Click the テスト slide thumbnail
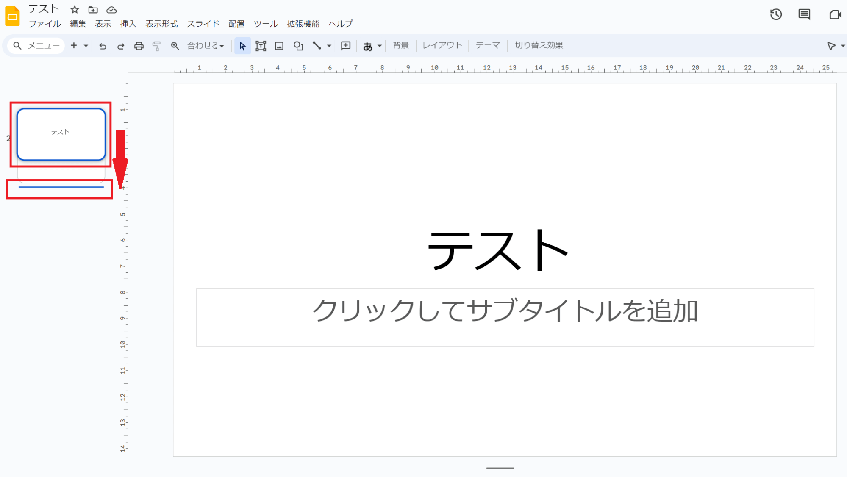Screen dimensions: 847x477 point(61,134)
